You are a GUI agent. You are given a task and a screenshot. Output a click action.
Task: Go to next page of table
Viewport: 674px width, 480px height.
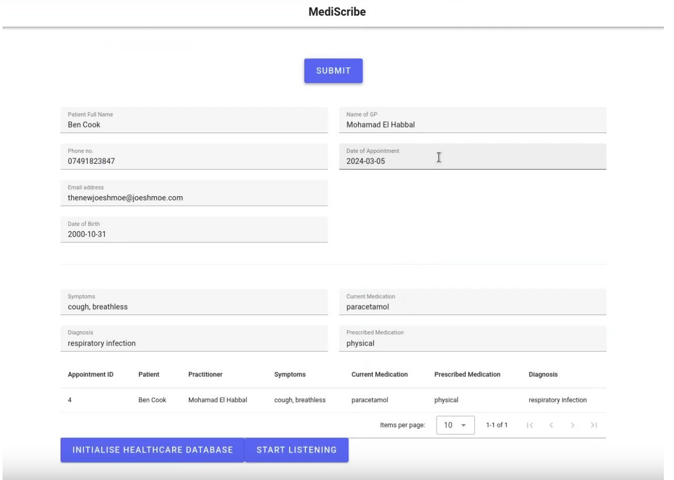pos(572,425)
